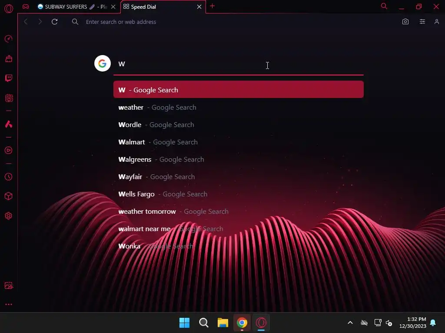Click the reload page button
Screen dimensions: 445x333
tap(54, 22)
